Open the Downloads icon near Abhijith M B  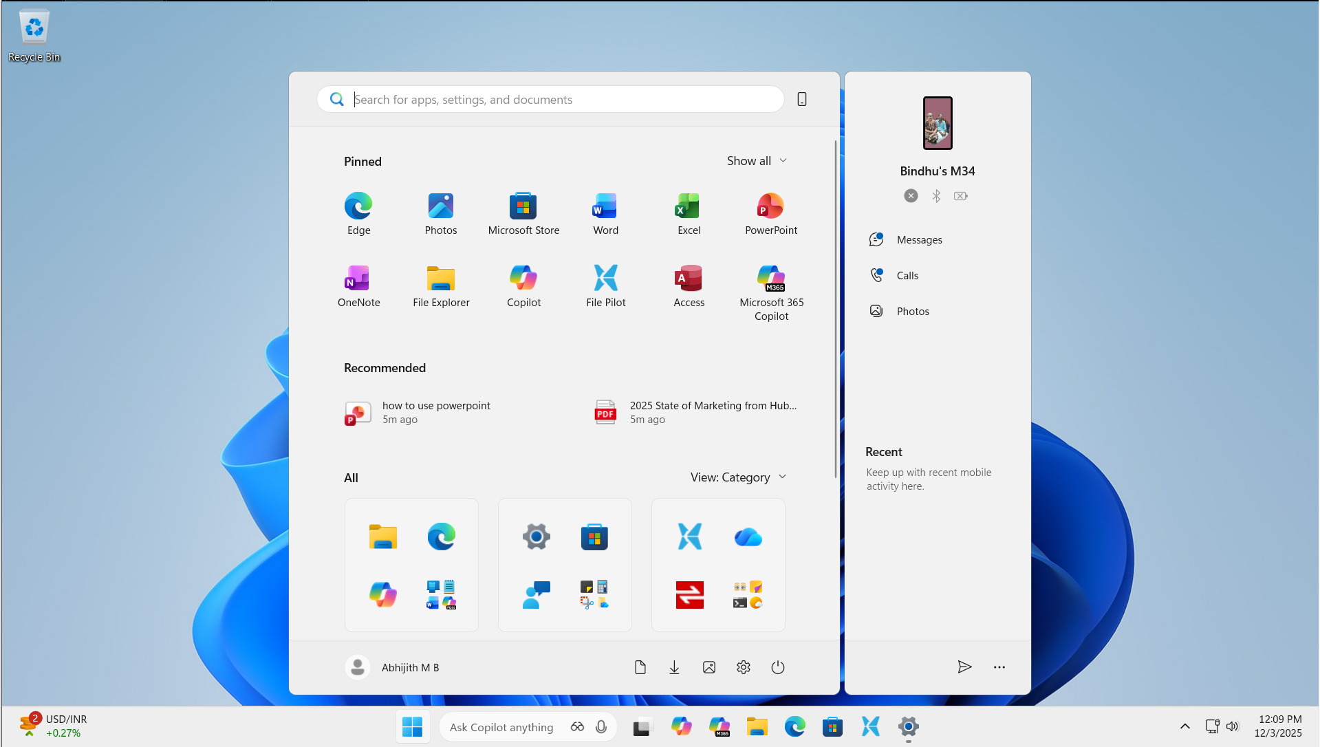(674, 667)
